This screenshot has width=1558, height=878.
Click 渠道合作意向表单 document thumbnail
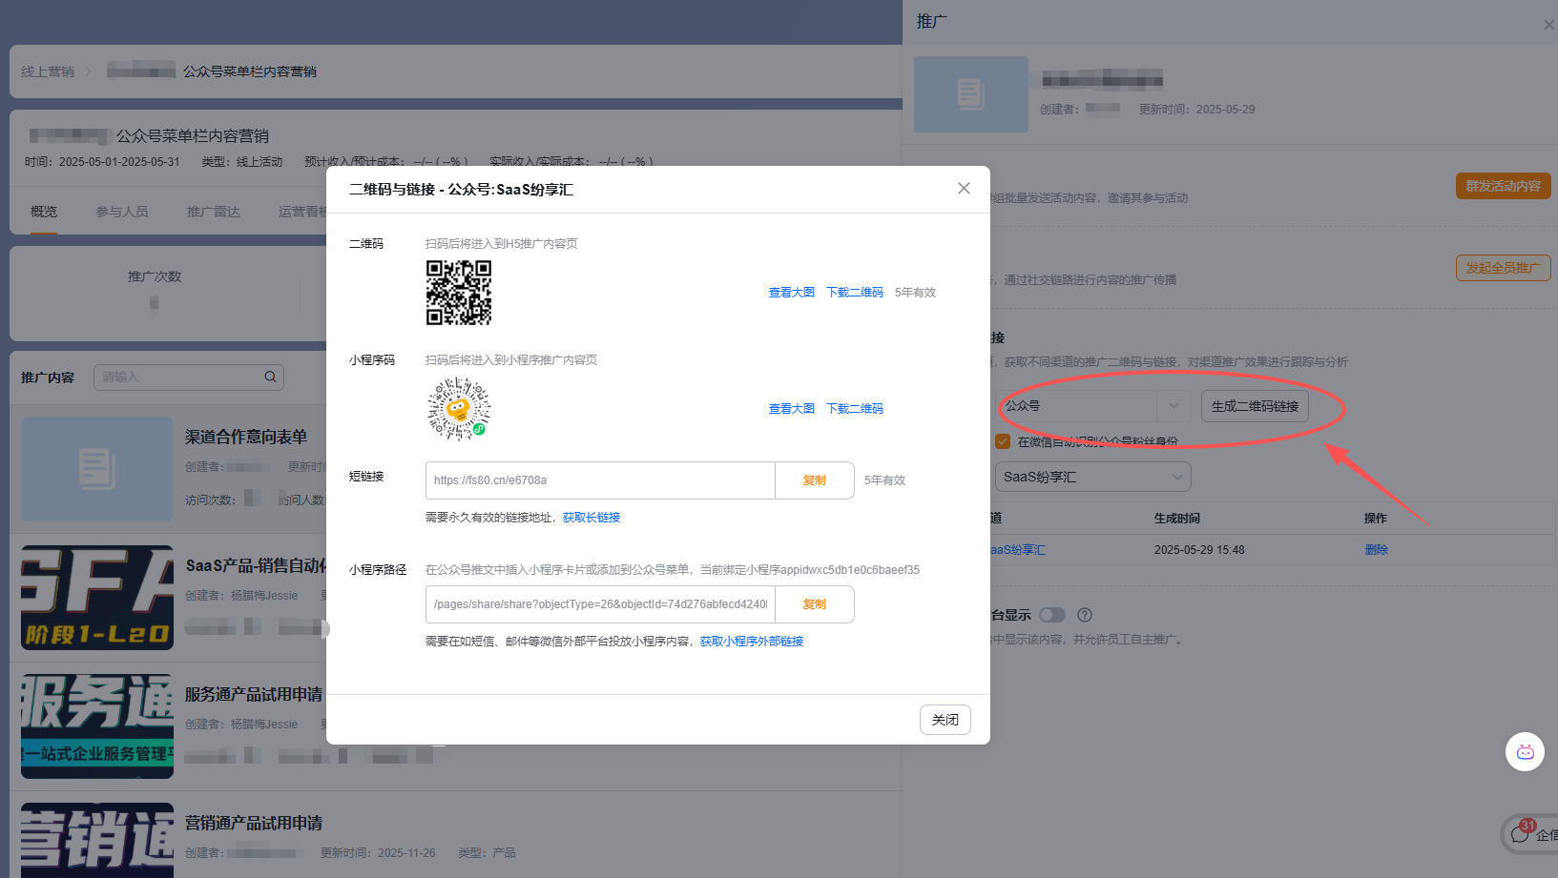(x=97, y=469)
